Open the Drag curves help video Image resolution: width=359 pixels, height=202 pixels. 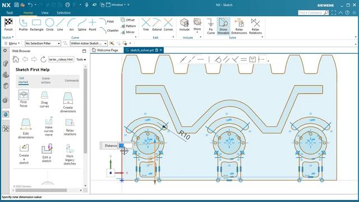coord(44,99)
